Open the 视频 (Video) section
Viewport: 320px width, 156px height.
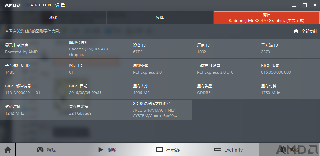[x=107, y=150]
